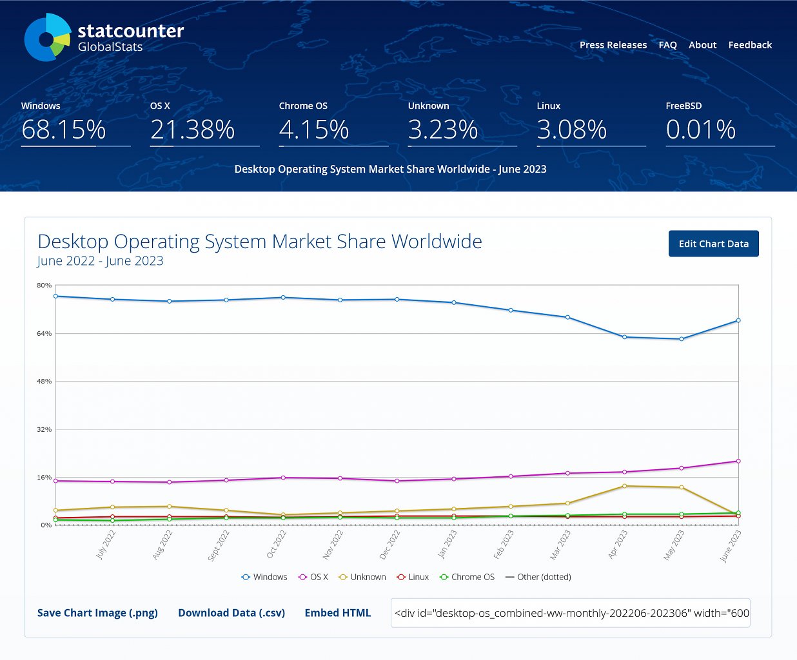Toggle the OS X series in legend

pyautogui.click(x=313, y=577)
